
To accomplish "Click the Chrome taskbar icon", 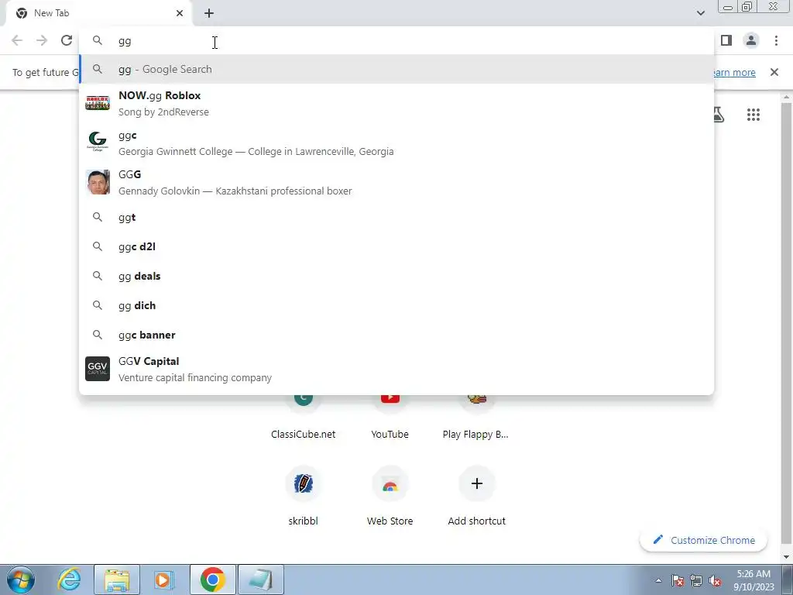I will pyautogui.click(x=212, y=580).
